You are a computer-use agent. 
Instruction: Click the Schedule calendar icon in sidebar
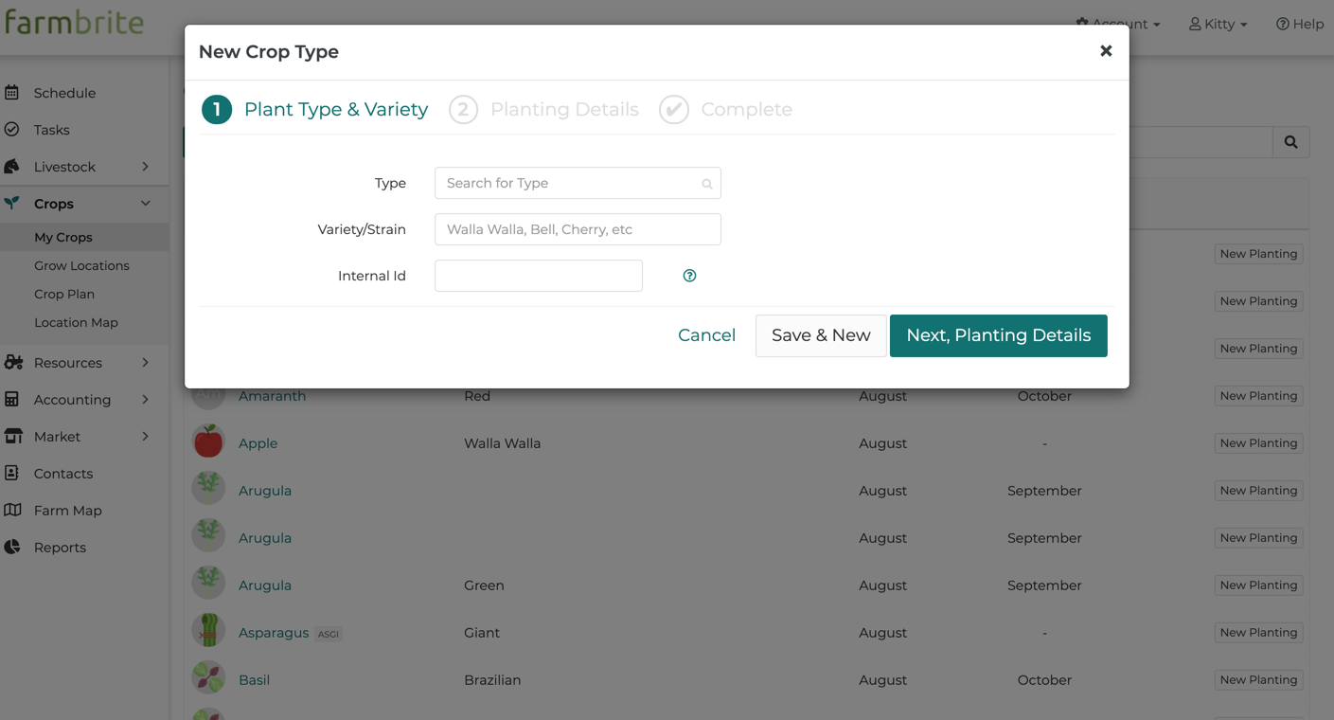pyautogui.click(x=11, y=93)
